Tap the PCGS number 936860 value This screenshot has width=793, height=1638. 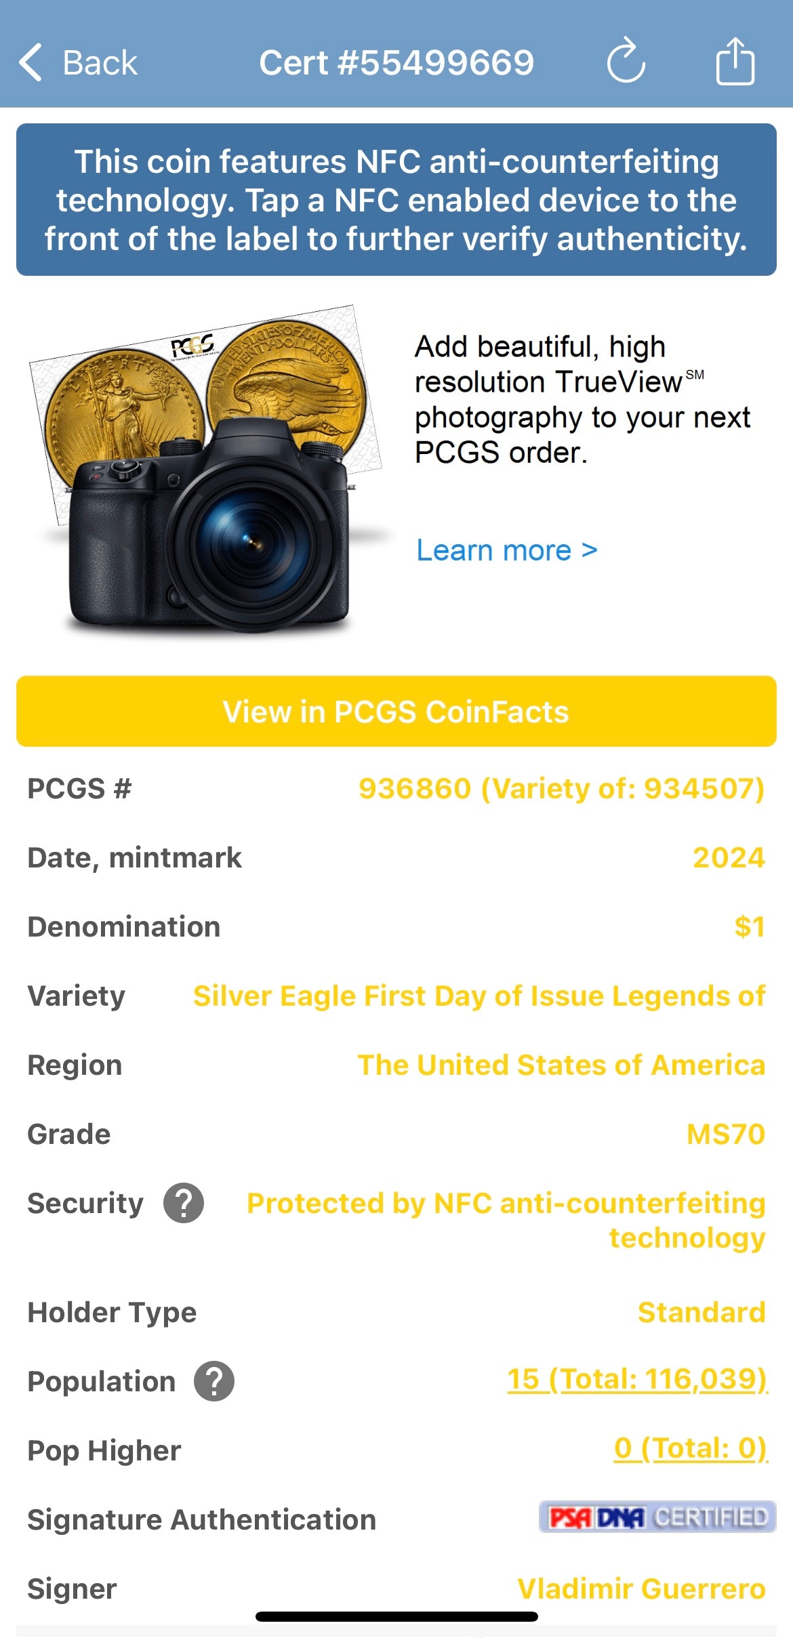tap(561, 788)
